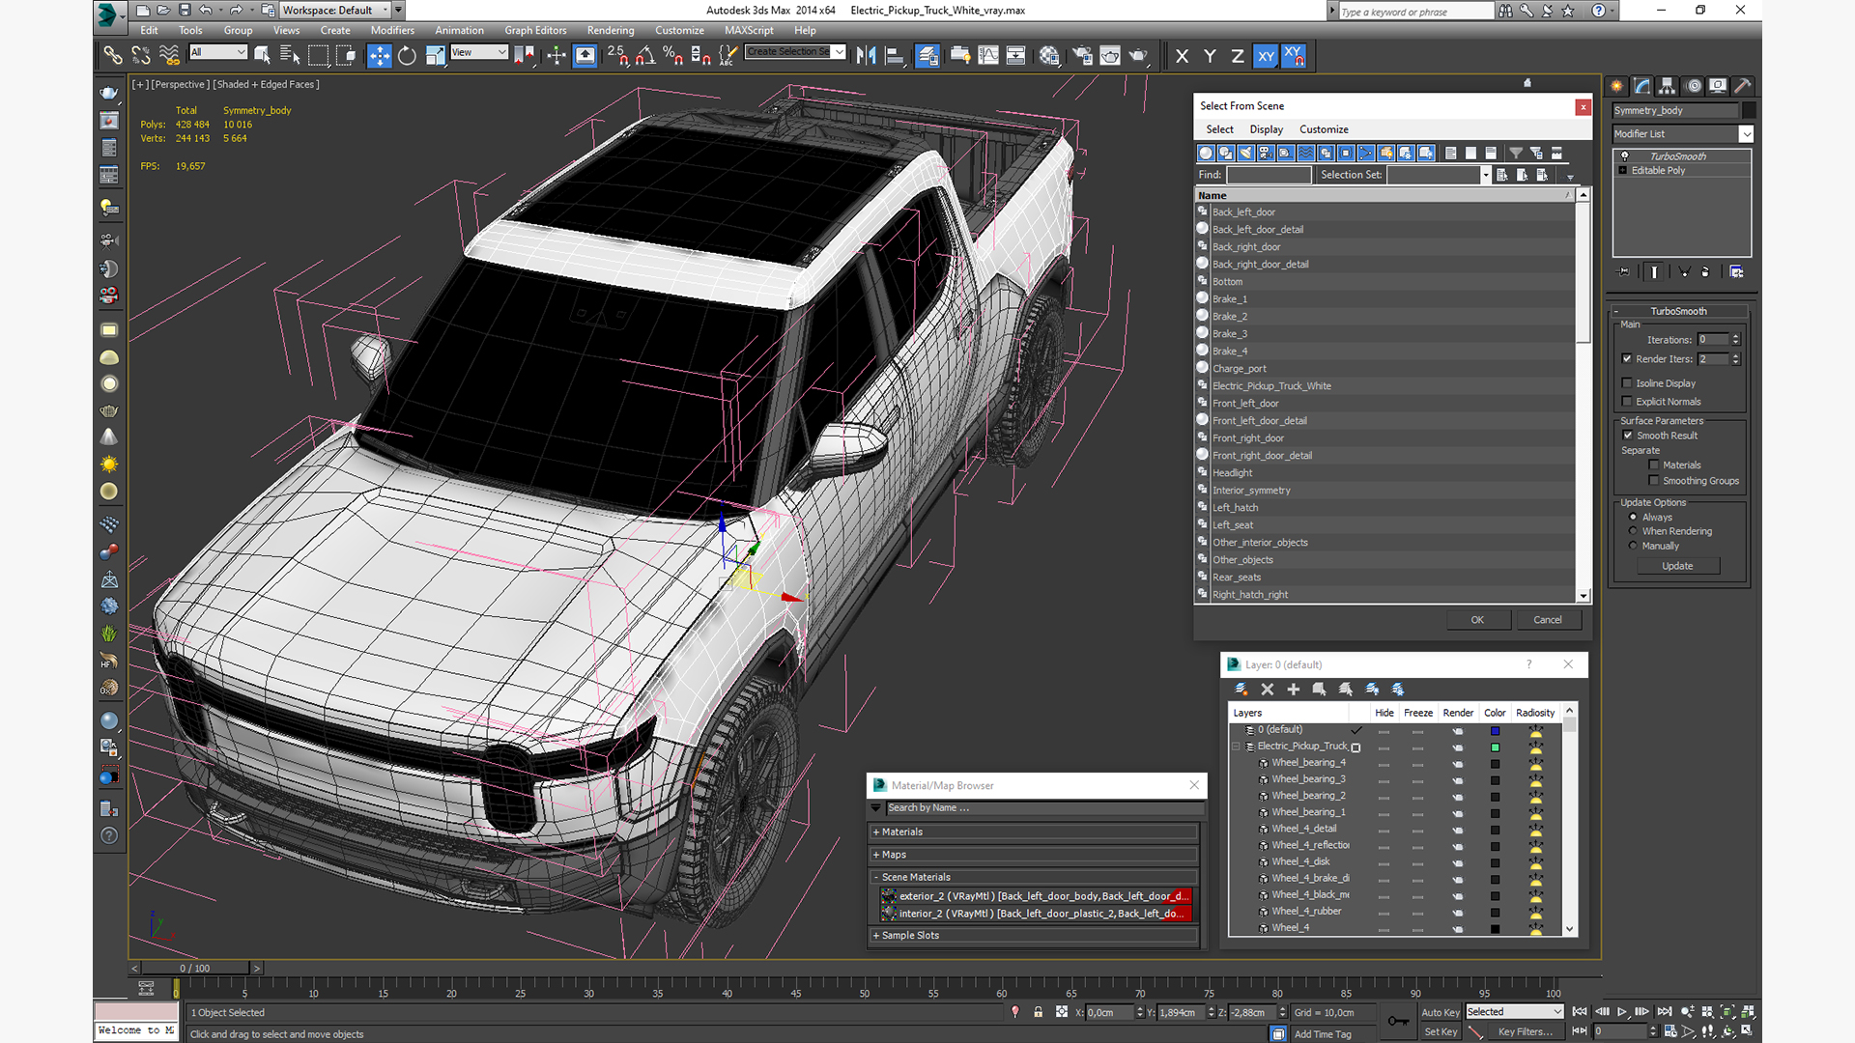Click Create New Layer plus icon
Image resolution: width=1855 pixels, height=1043 pixels.
[1293, 690]
